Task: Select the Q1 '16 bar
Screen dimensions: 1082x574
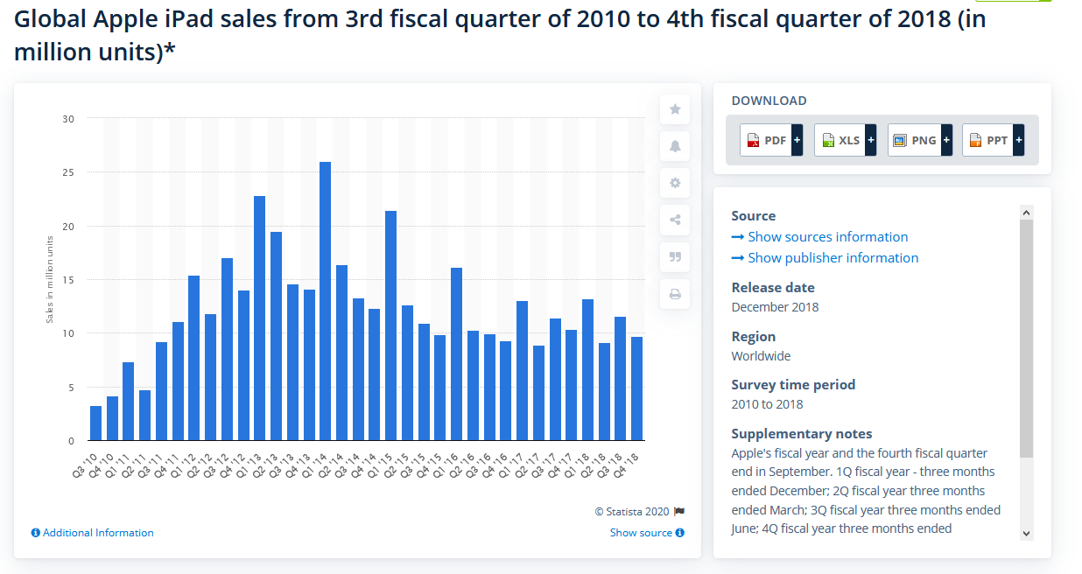Action: click(x=456, y=354)
